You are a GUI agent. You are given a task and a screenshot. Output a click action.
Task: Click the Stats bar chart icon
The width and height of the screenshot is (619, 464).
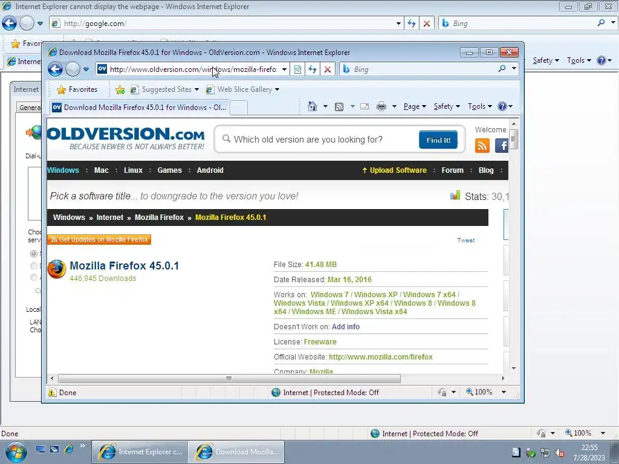click(x=455, y=195)
